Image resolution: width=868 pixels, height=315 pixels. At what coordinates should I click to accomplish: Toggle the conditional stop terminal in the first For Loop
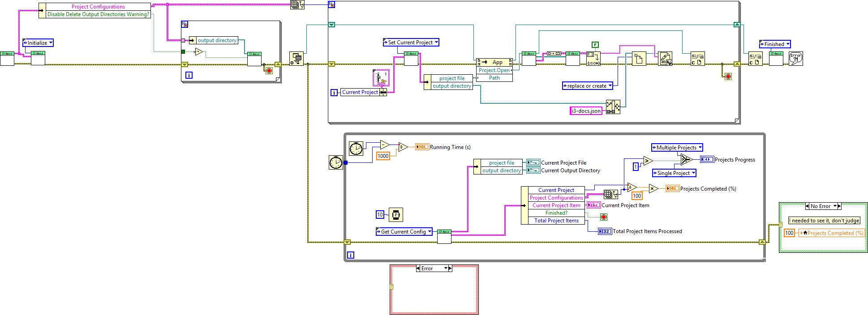(269, 71)
